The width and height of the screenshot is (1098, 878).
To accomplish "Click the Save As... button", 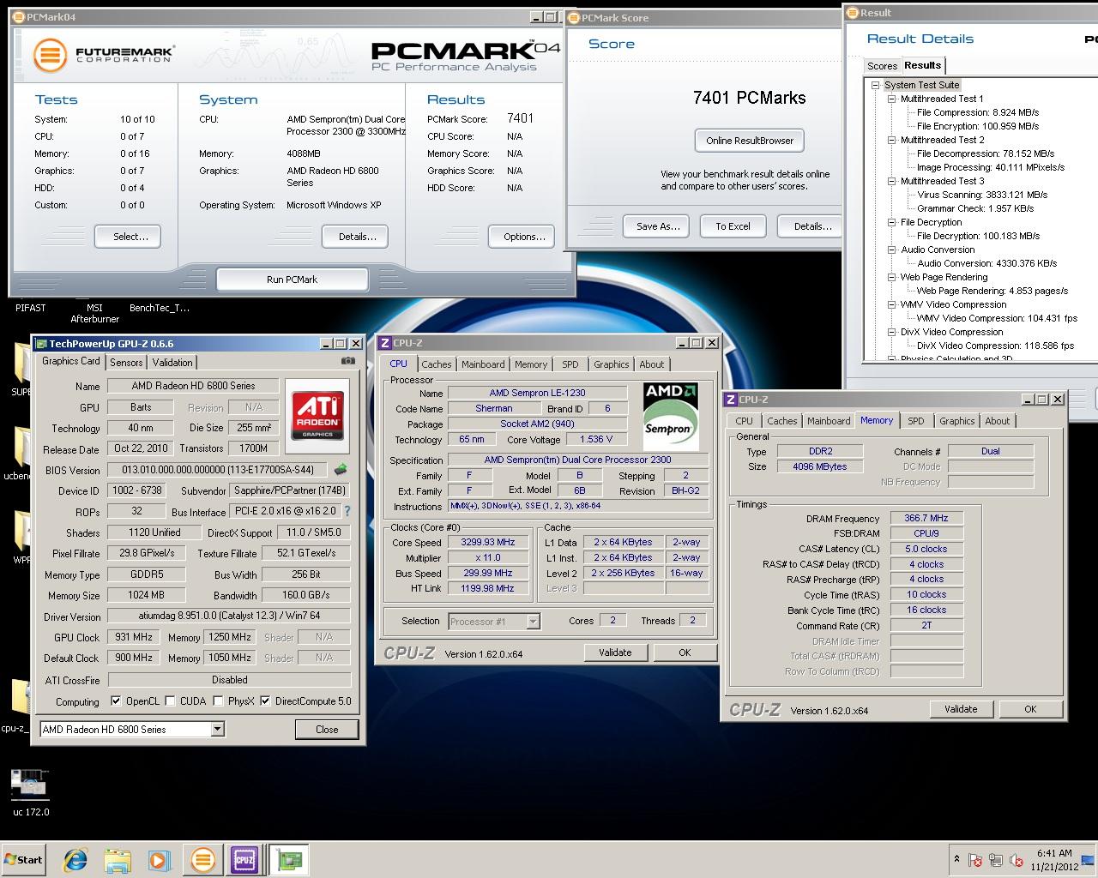I will point(658,226).
